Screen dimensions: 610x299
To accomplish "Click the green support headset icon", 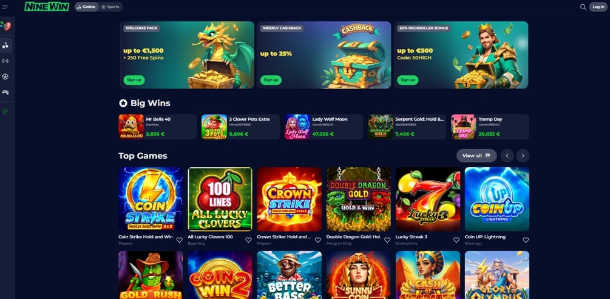I will pos(5,111).
